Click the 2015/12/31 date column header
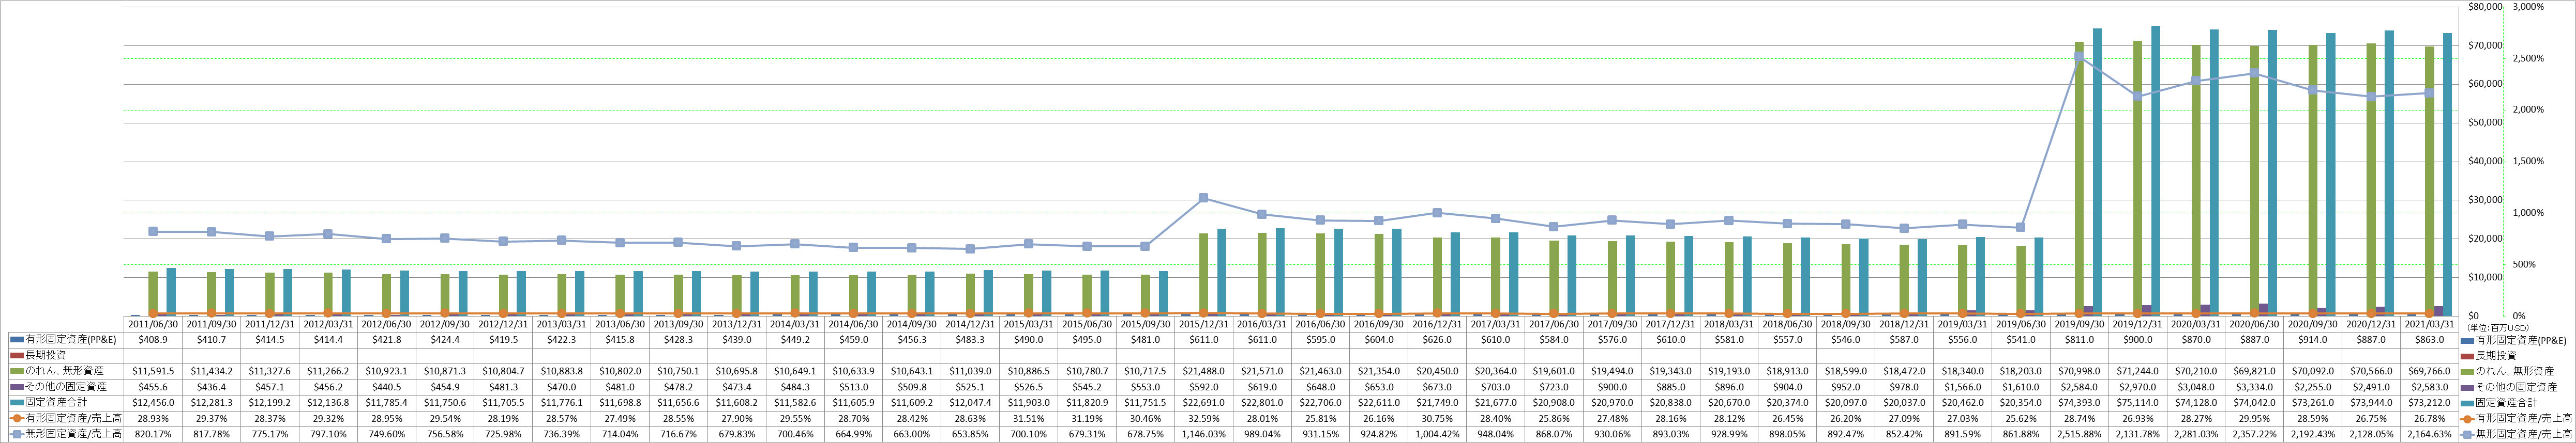The width and height of the screenshot is (2576, 443). pos(1204,323)
